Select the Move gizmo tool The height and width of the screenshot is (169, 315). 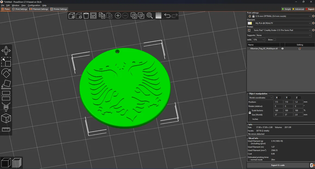pos(6,51)
